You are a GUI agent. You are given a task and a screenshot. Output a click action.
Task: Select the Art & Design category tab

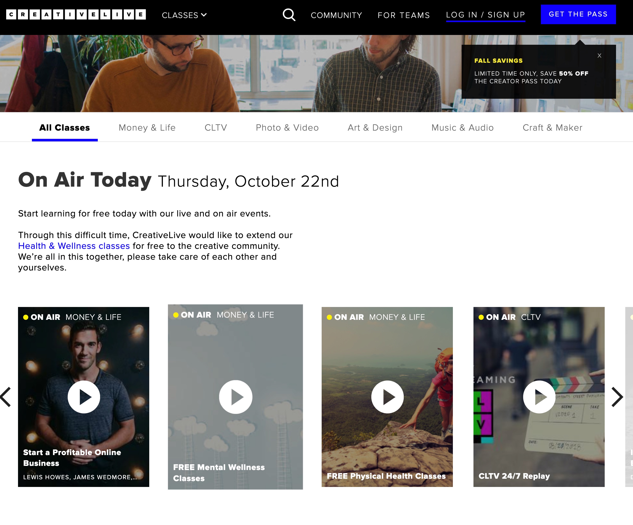[375, 128]
